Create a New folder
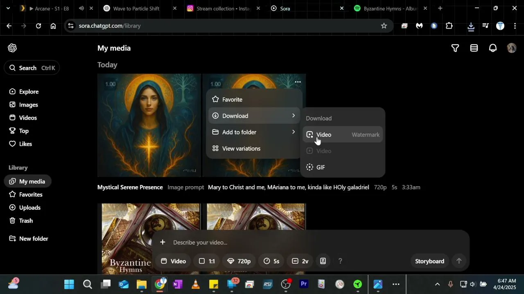 tap(29, 238)
